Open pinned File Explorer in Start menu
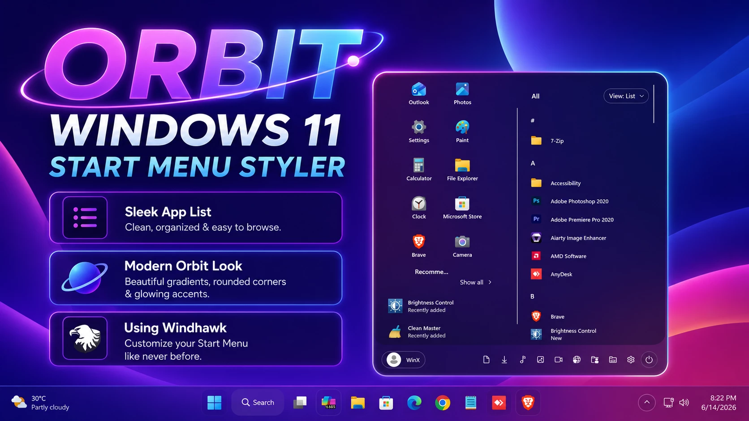Viewport: 749px width, 421px height. 462,170
